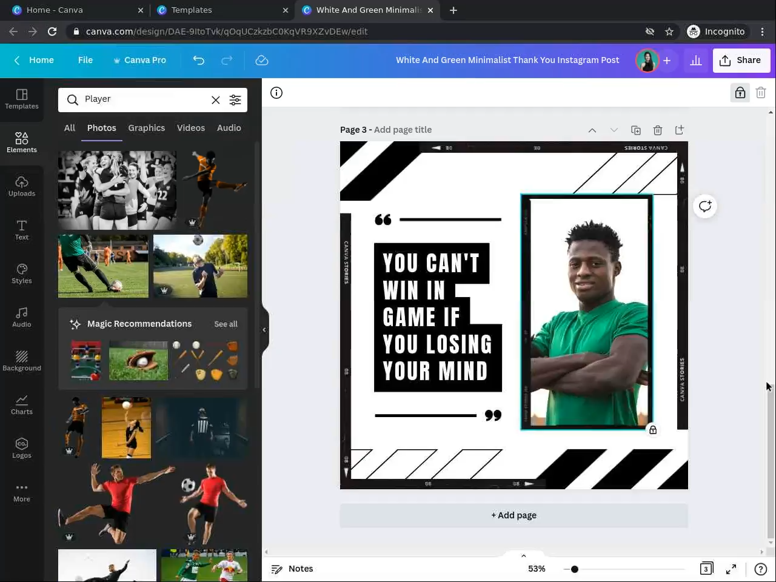
Task: Switch to the Graphics tab
Action: (147, 128)
